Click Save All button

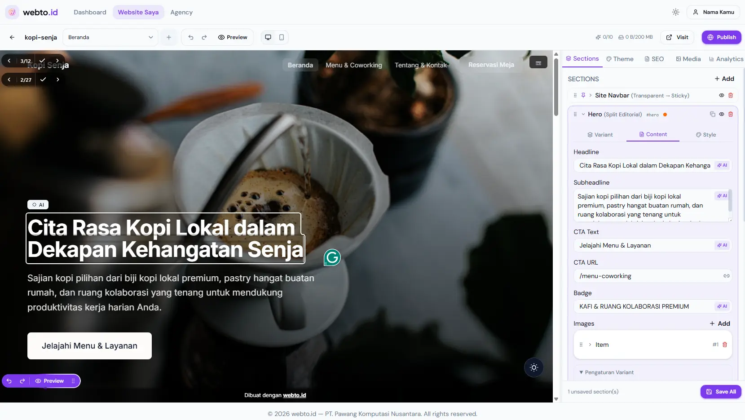pos(721,392)
